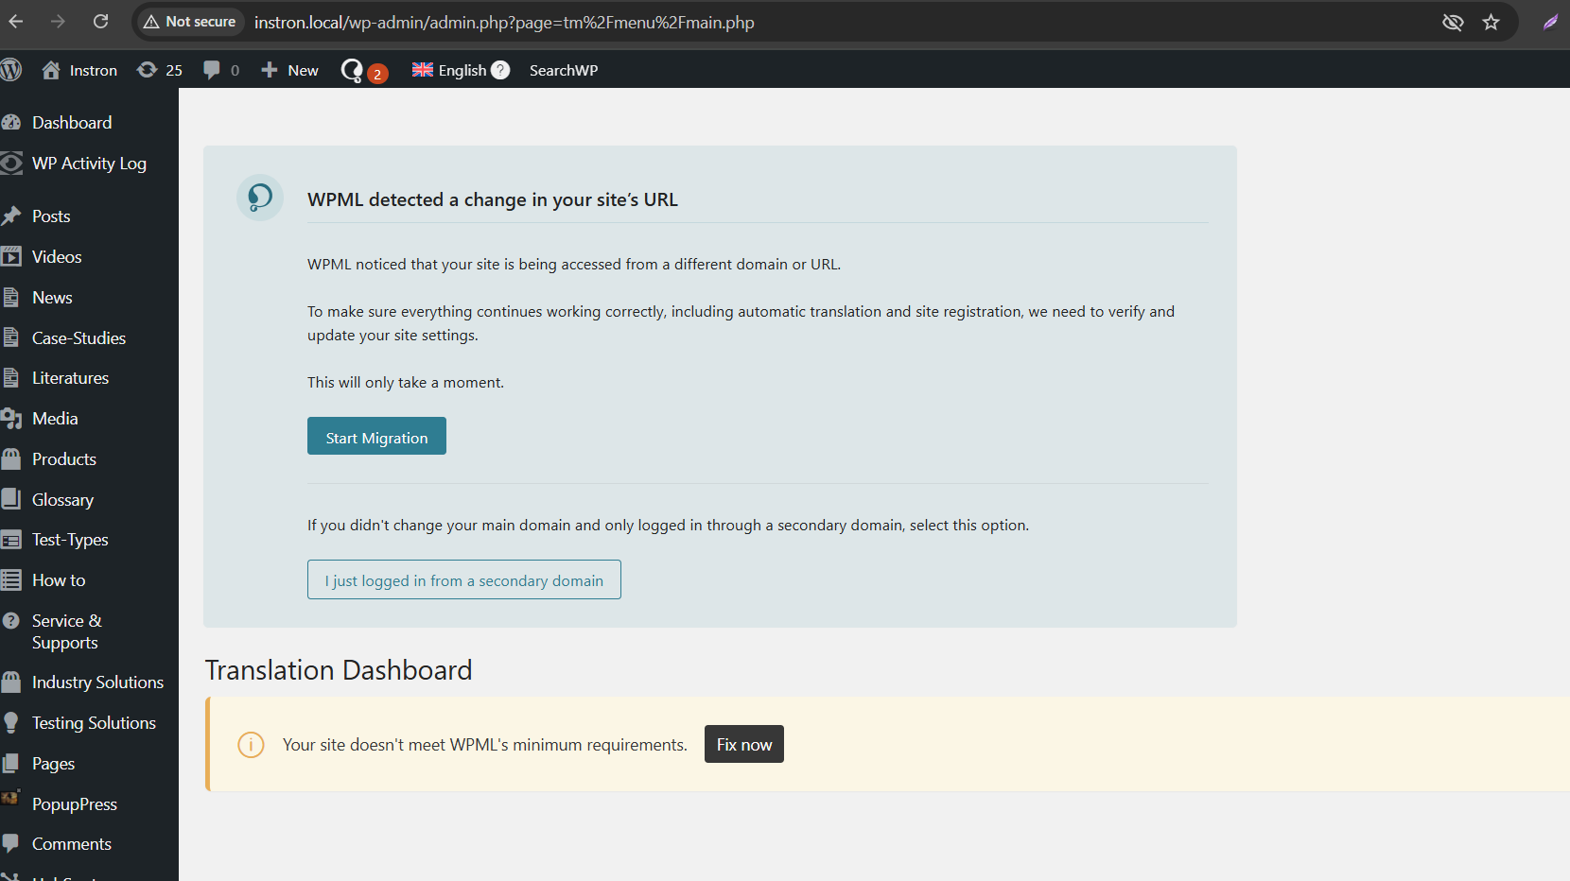Screen dimensions: 1570x881
Task: Click the crossed-out eye icon in the address bar
Action: pos(1453,22)
